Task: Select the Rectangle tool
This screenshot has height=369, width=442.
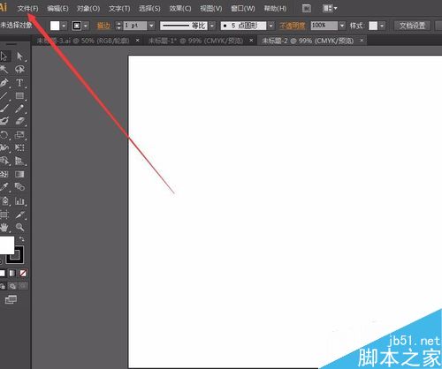Action: [x=19, y=95]
